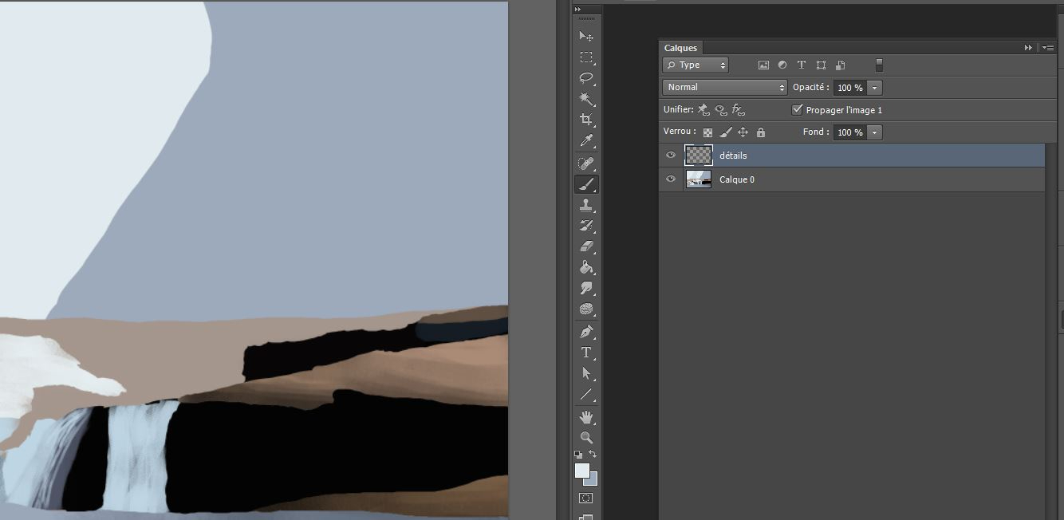
Task: Select the Horizontal Type tool
Action: tap(585, 353)
